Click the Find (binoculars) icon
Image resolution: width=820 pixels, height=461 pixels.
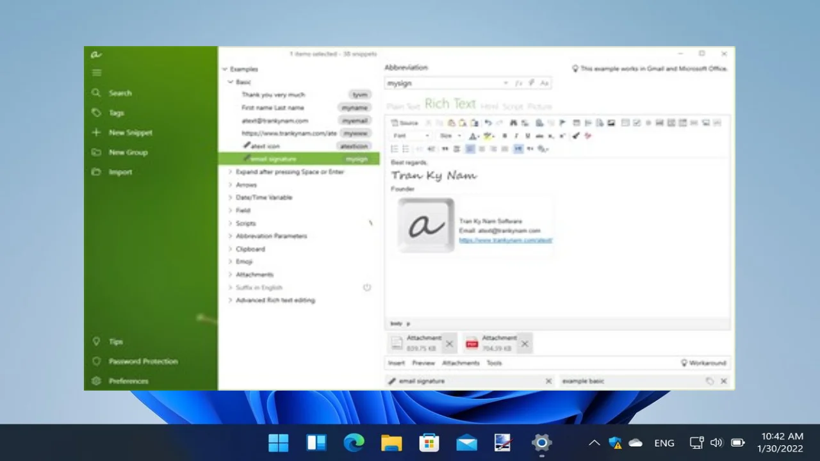coord(514,123)
